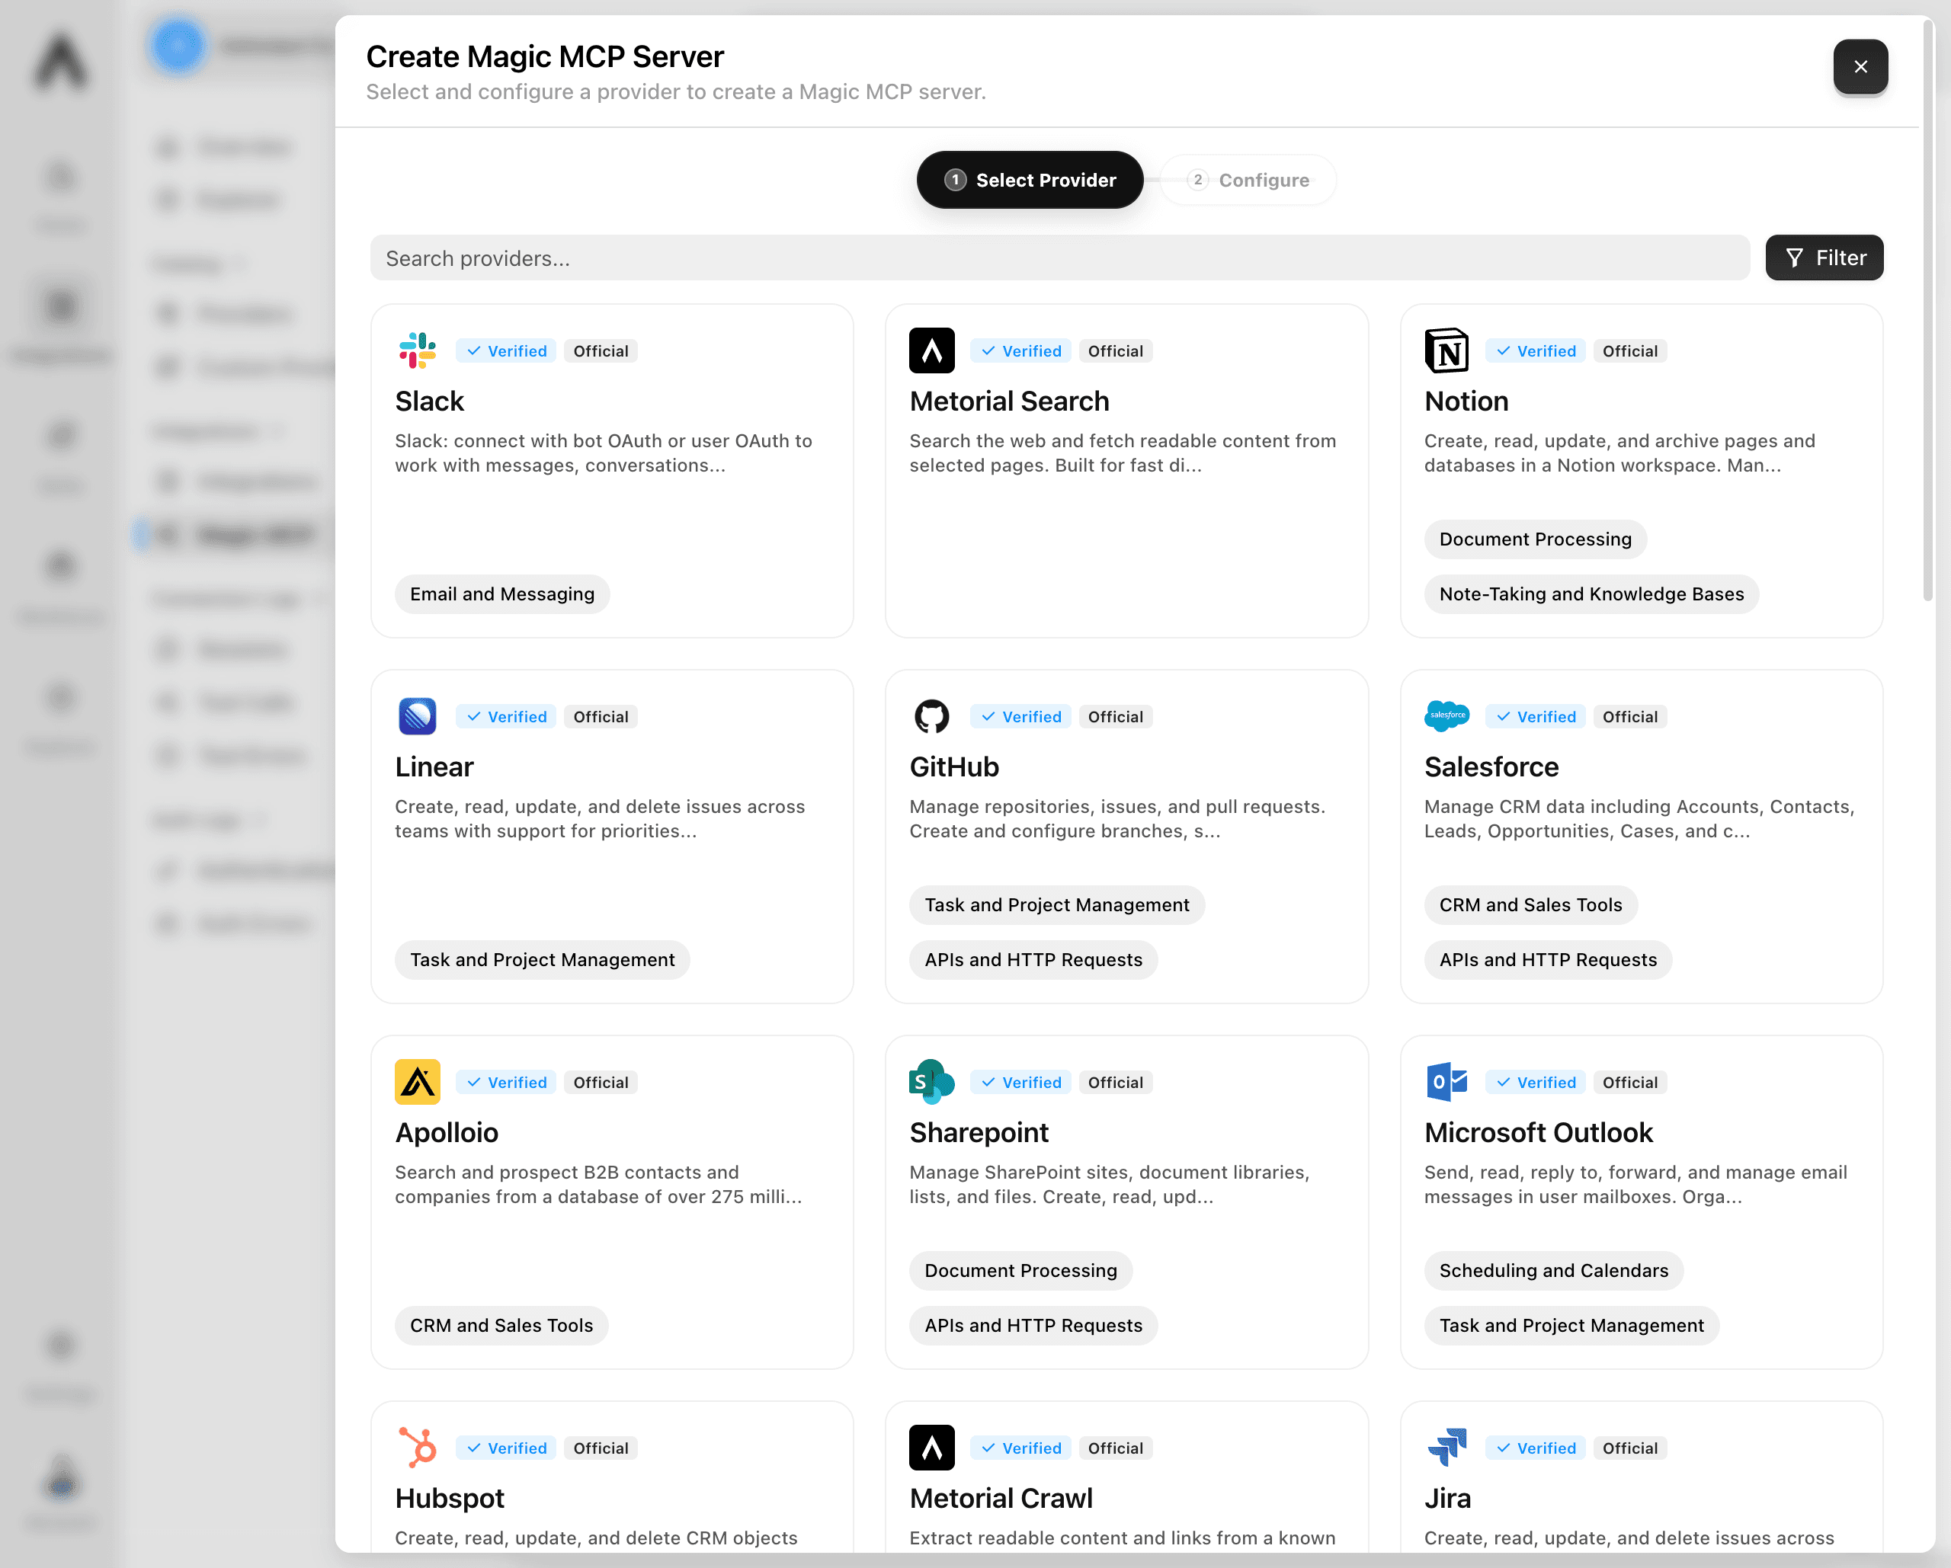
Task: Click the Apolloio yellow logo icon
Action: point(417,1081)
